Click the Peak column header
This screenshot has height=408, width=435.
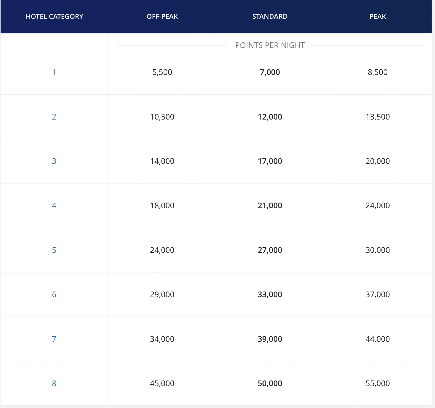(378, 17)
